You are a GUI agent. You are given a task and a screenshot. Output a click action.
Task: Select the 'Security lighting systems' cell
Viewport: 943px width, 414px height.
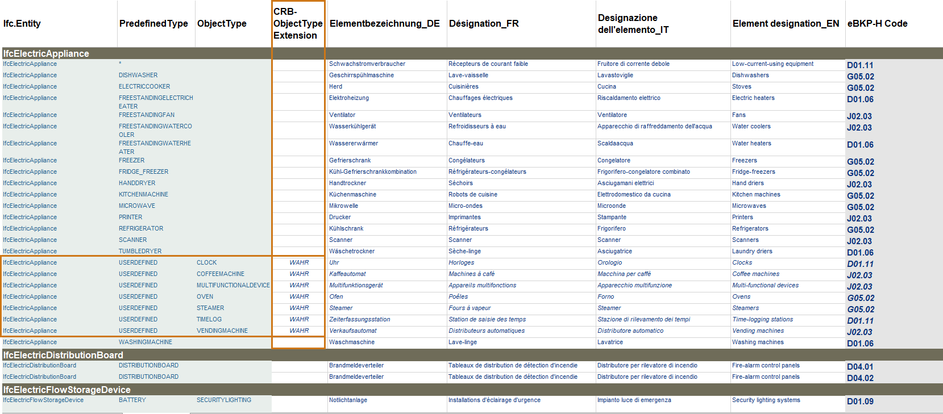click(x=766, y=400)
